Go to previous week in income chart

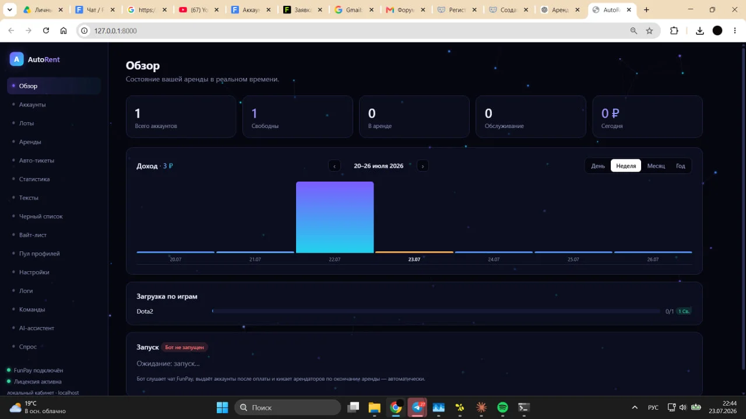(335, 166)
